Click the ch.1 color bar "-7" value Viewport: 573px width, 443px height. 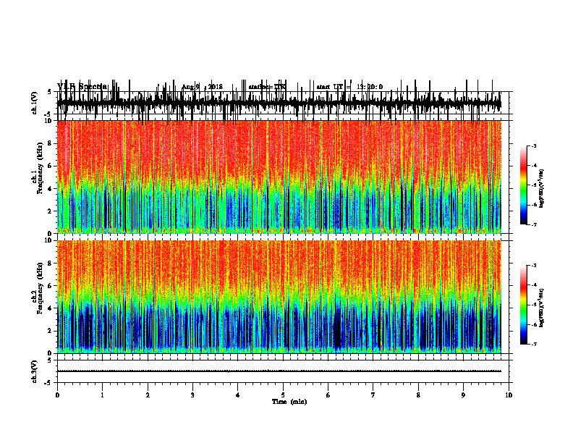point(533,224)
